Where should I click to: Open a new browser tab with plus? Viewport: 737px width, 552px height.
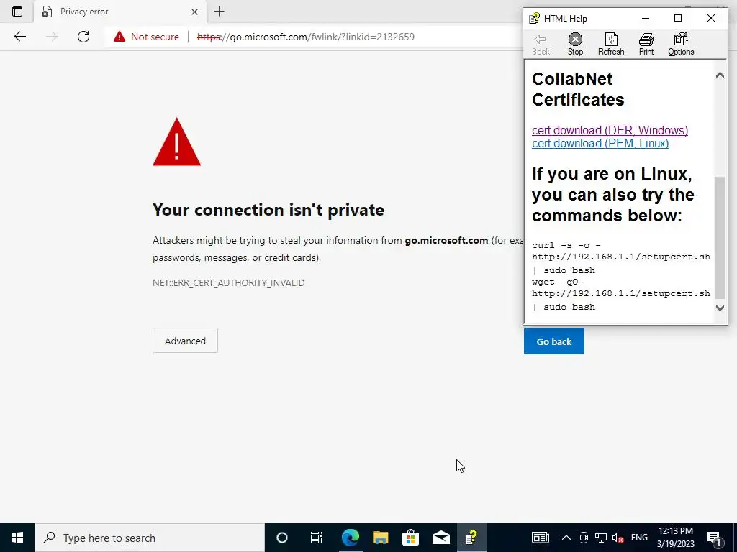point(219,11)
